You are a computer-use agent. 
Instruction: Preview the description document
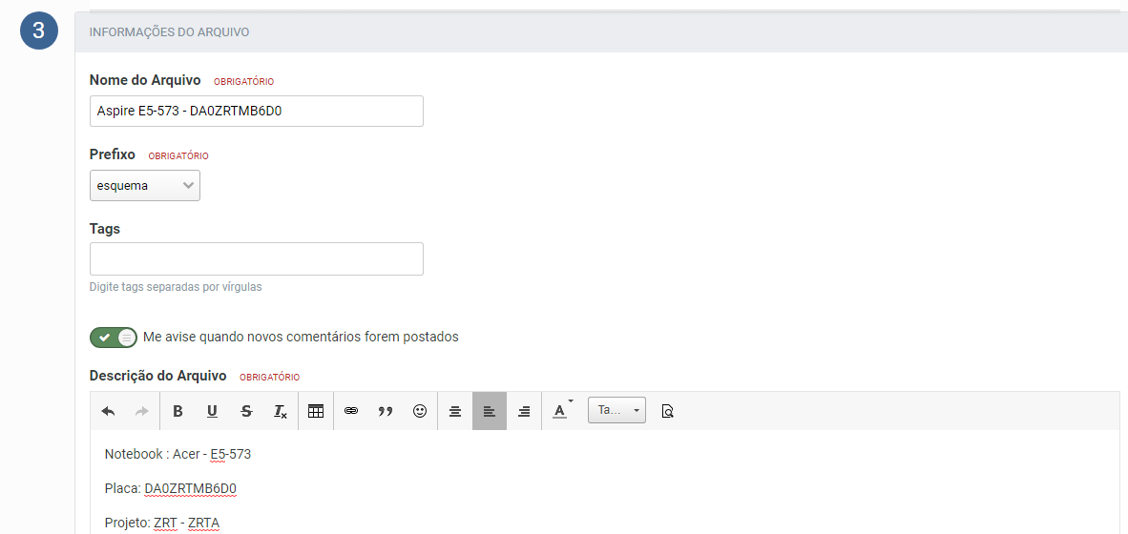pos(668,411)
